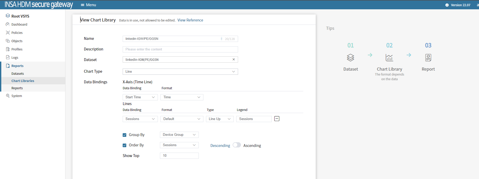Click the Description input field
Viewport: 479px width, 179px height.
click(180, 49)
